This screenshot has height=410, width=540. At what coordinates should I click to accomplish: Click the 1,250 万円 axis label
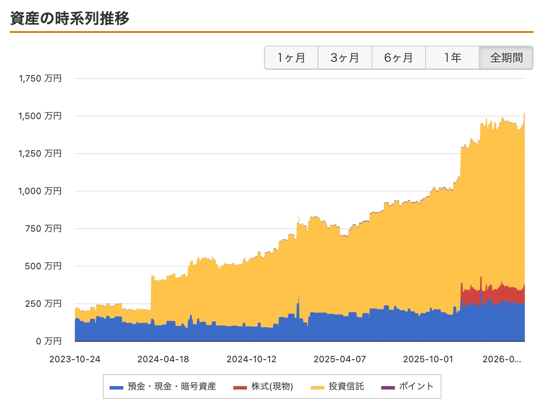click(x=40, y=154)
